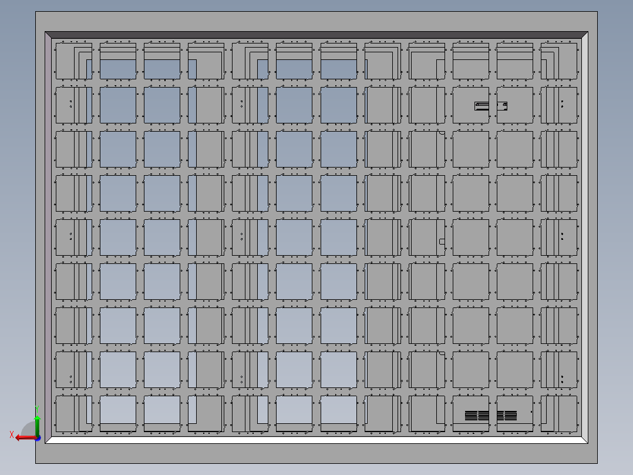Image resolution: width=633 pixels, height=475 pixels.
Task: Select the white bottom bevel of the frame
Action: tap(316, 440)
